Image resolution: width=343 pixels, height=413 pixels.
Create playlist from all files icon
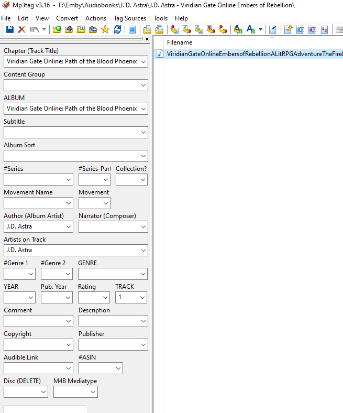click(301, 29)
